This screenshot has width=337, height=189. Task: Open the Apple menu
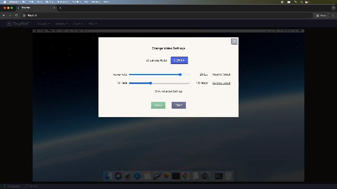(5, 2)
